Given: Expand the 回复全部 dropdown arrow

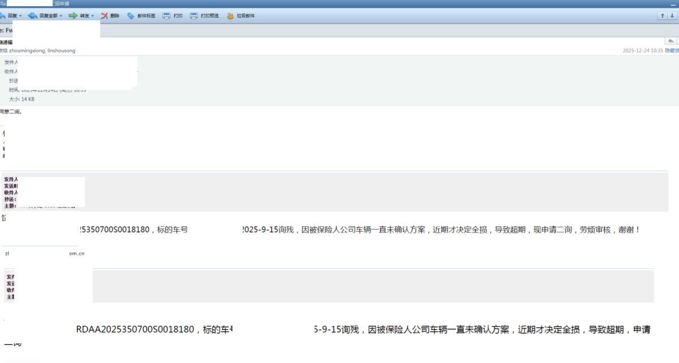Looking at the screenshot, I should (61, 16).
